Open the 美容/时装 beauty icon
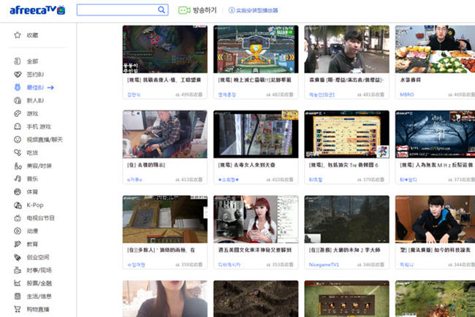The image size is (475, 317). pyautogui.click(x=18, y=166)
